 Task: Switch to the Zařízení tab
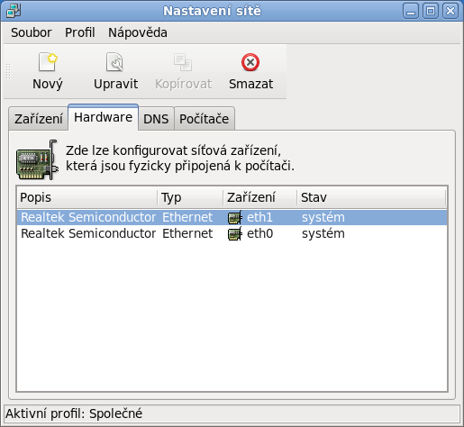pyautogui.click(x=39, y=119)
